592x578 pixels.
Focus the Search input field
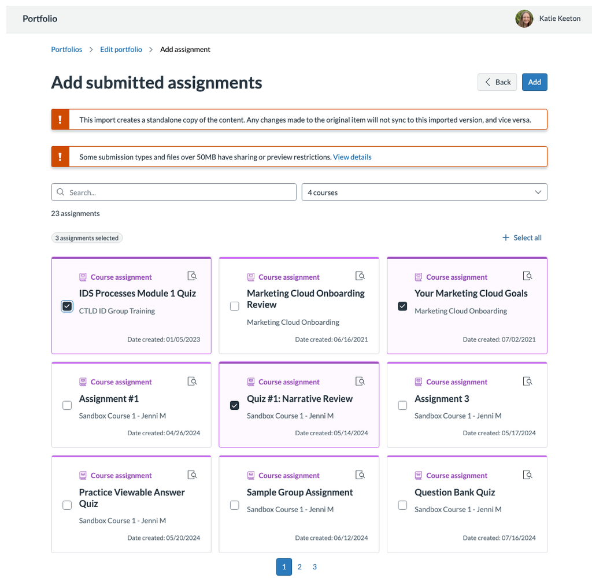pos(173,192)
